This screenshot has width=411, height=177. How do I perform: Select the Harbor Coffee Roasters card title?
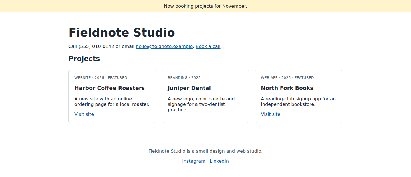pyautogui.click(x=110, y=88)
